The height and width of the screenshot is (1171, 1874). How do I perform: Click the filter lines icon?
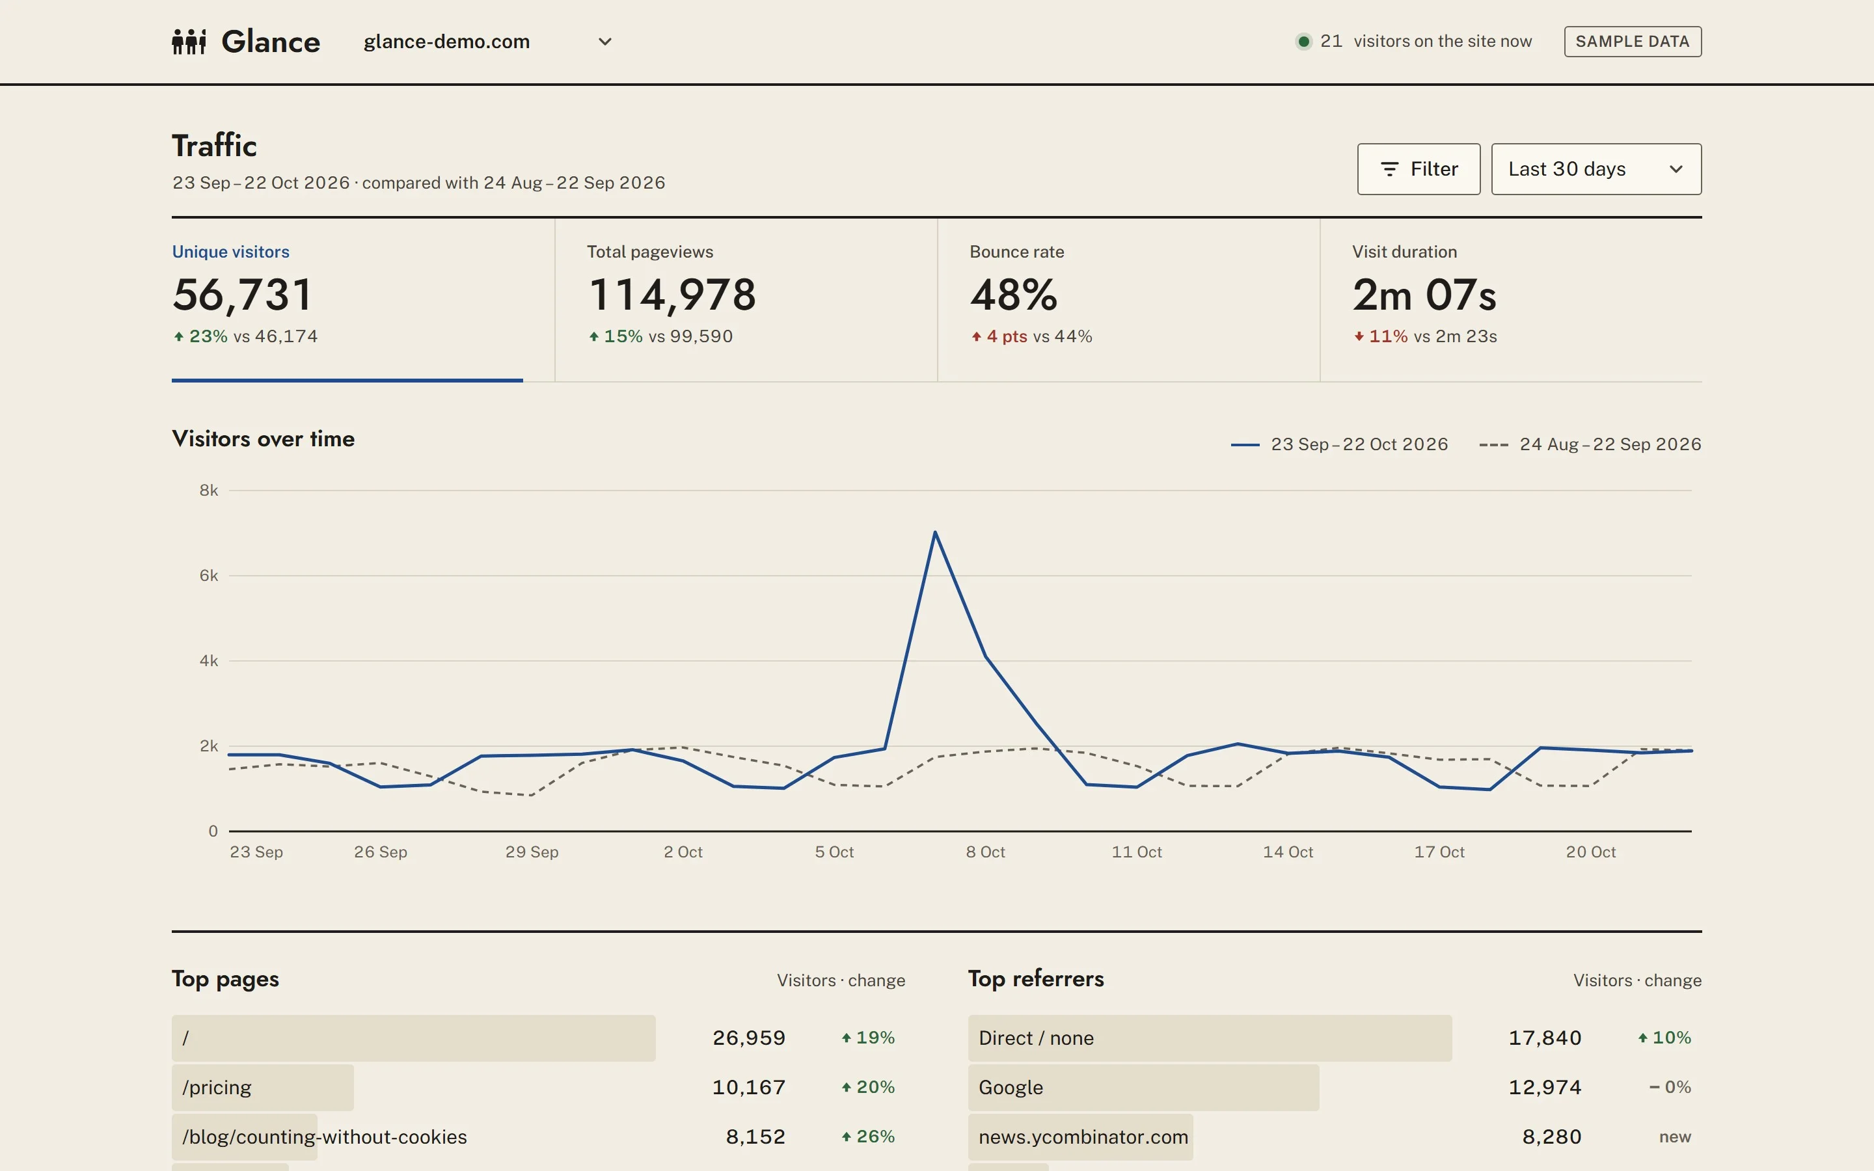tap(1390, 169)
